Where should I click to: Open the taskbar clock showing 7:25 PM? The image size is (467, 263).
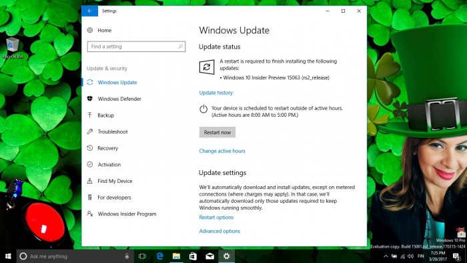438,256
